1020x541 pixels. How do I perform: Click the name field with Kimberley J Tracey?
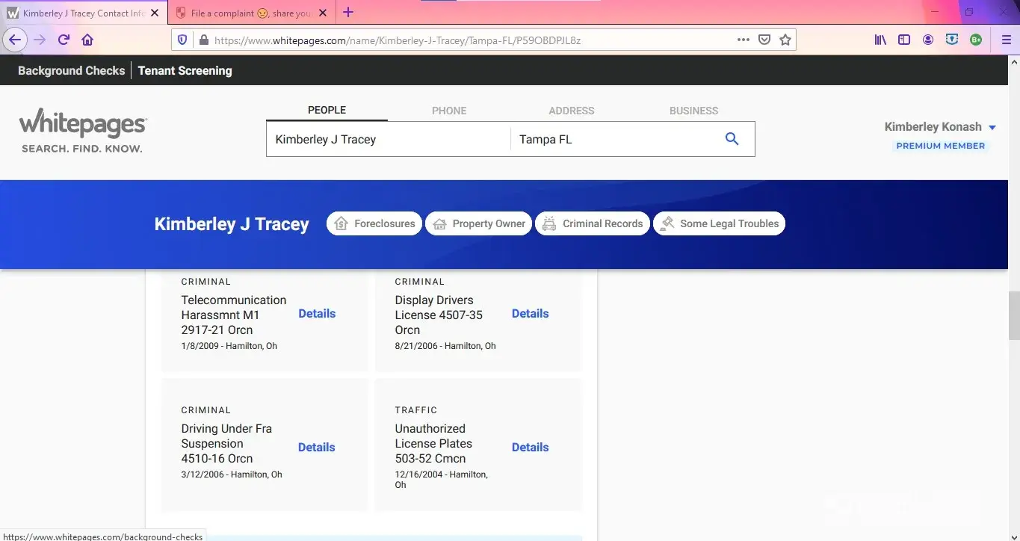coord(388,140)
